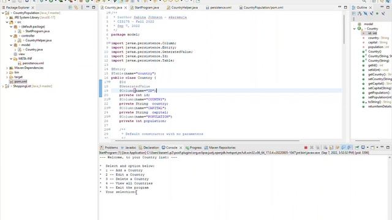Select CountryHelper.java in Package Explorer

[x=38, y=40]
